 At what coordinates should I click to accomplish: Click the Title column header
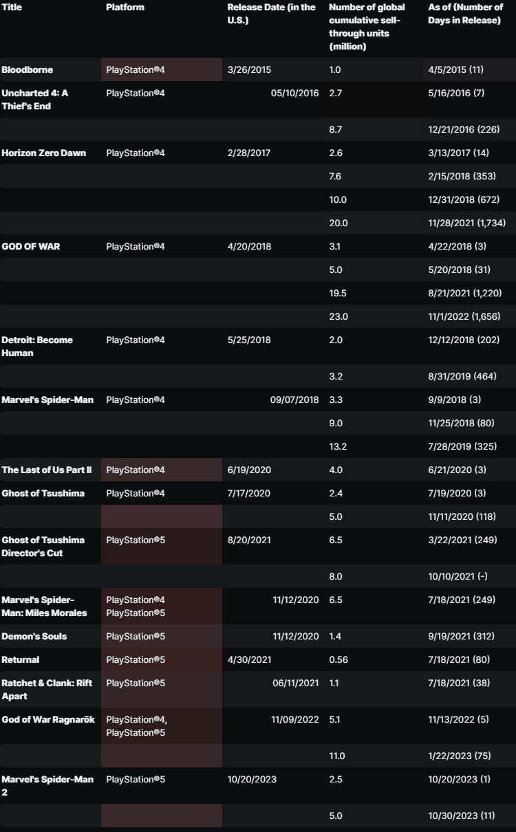[x=12, y=8]
